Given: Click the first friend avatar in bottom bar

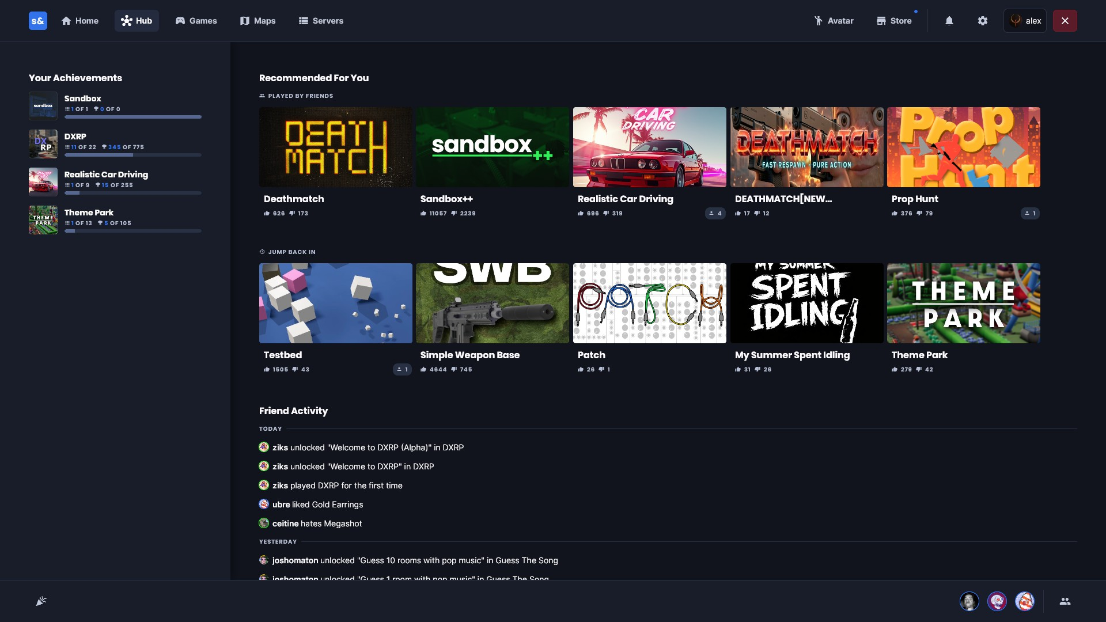Looking at the screenshot, I should pyautogui.click(x=969, y=601).
